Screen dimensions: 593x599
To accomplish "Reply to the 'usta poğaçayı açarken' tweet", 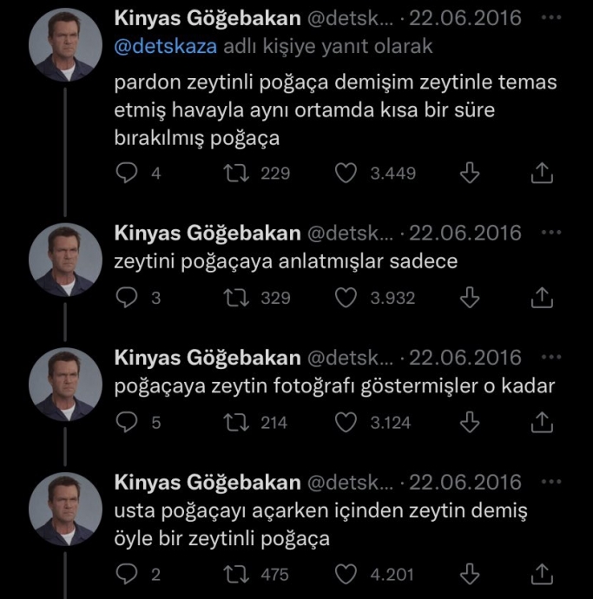I will pos(127,574).
